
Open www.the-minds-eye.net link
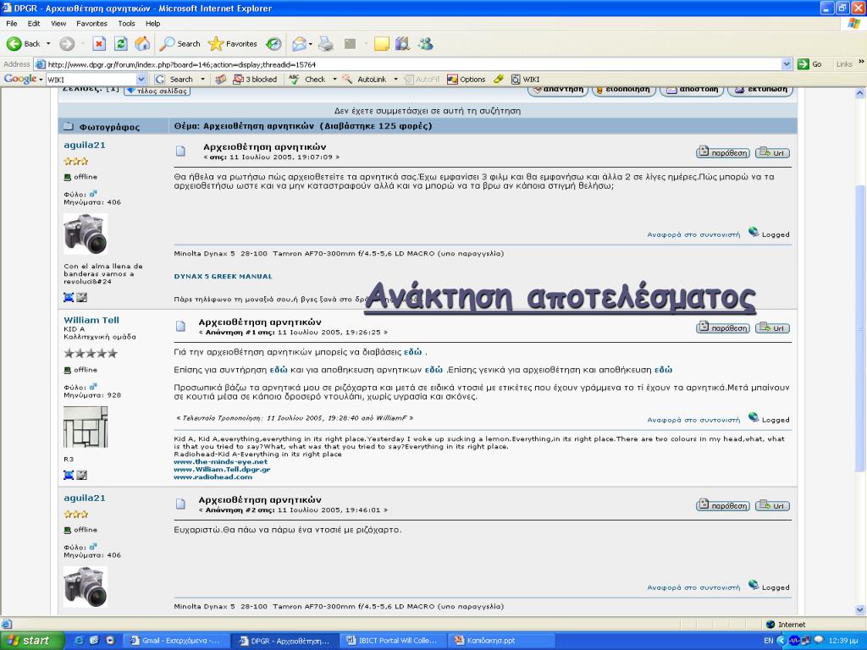point(221,461)
